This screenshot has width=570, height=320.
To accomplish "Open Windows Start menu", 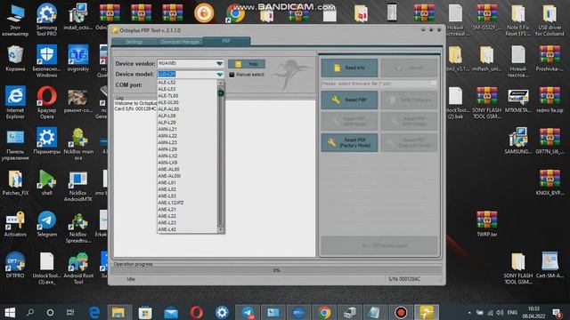I will click(x=10, y=312).
